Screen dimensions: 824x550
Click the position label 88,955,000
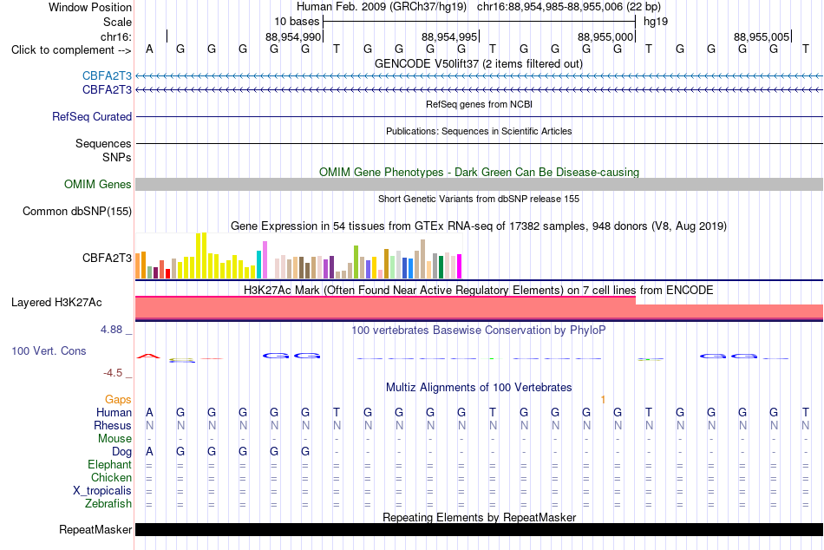click(605, 36)
